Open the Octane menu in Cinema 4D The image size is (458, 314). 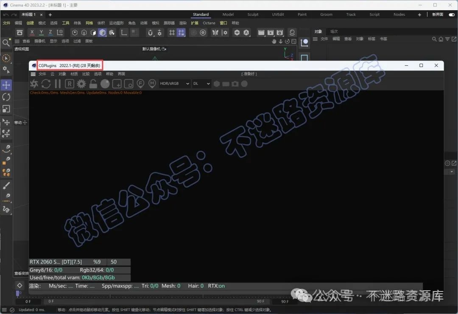point(209,23)
